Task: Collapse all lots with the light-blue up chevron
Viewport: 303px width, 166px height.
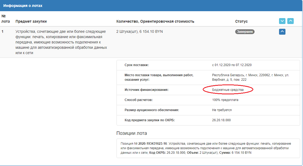Action: (x=290, y=21)
